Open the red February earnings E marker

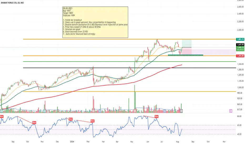[x=93, y=111]
